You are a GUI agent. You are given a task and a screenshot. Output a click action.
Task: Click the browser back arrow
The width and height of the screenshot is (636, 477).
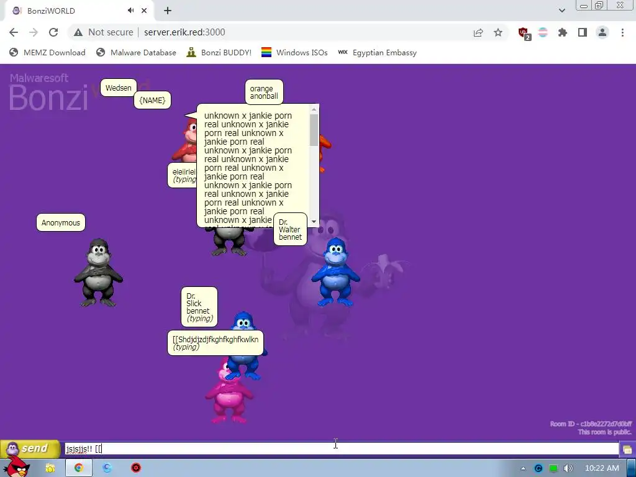click(14, 32)
